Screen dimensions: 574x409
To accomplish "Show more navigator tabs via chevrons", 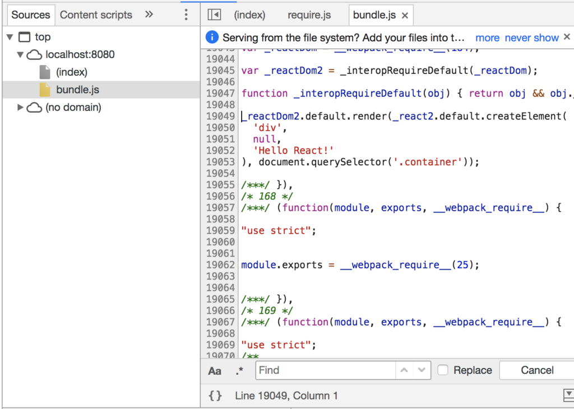I will point(149,14).
